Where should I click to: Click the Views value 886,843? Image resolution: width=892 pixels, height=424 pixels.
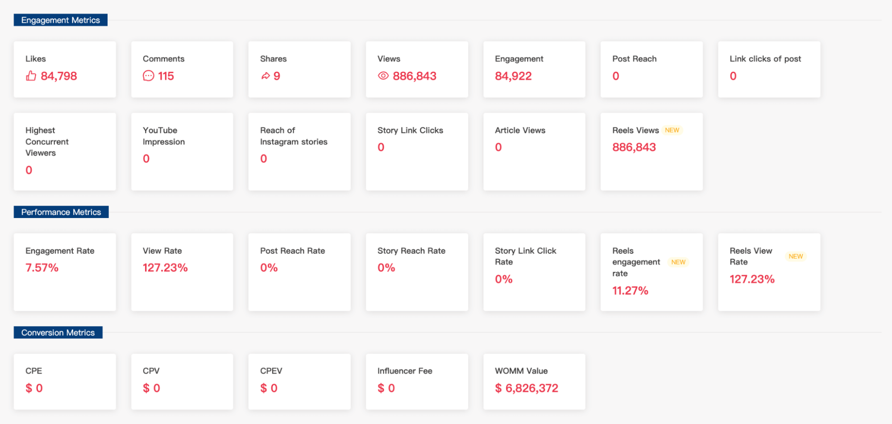(x=415, y=76)
